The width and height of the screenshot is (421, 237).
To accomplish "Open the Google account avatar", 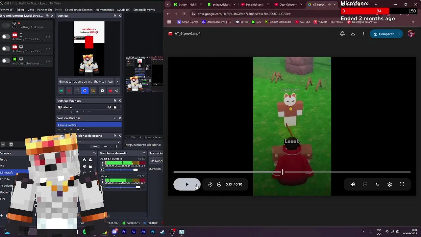I will (x=411, y=34).
